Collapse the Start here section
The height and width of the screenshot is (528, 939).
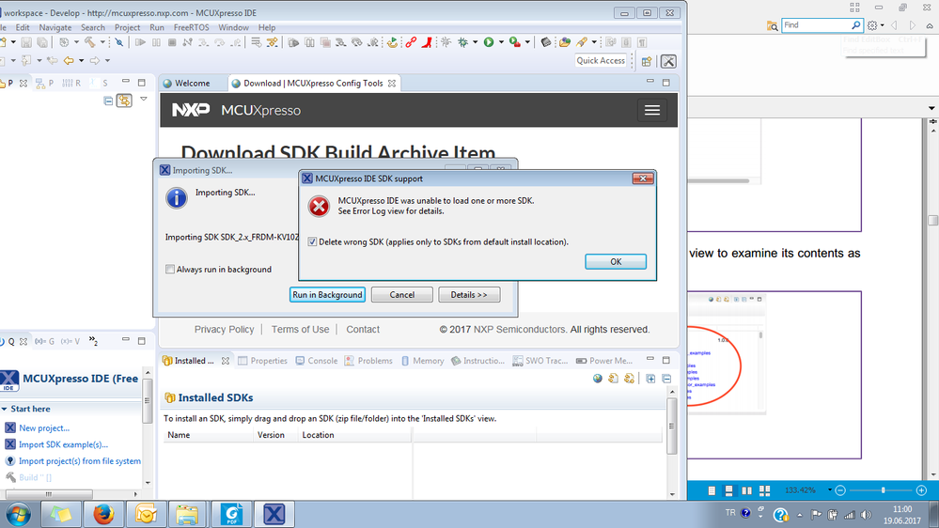[x=4, y=409]
